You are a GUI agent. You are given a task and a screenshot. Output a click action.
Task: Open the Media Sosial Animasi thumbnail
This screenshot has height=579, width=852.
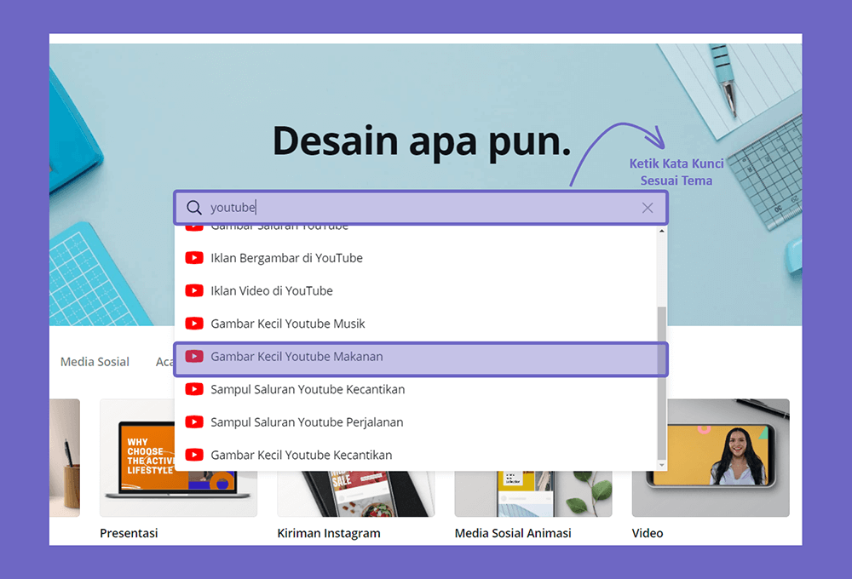tap(533, 493)
